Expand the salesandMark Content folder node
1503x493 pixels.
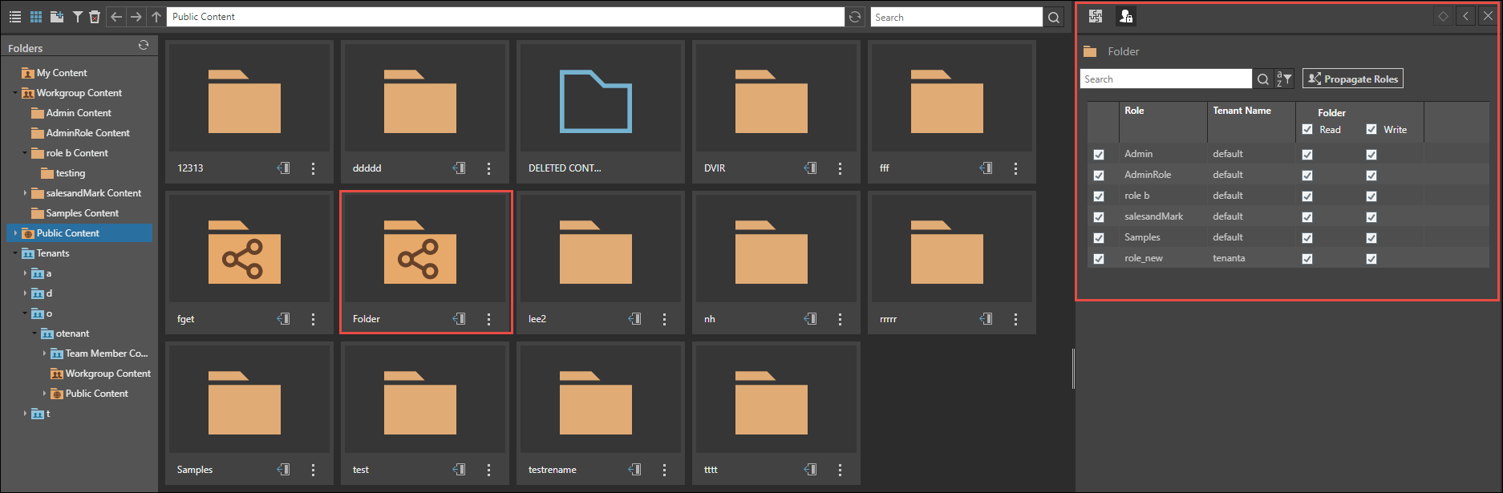coord(25,193)
